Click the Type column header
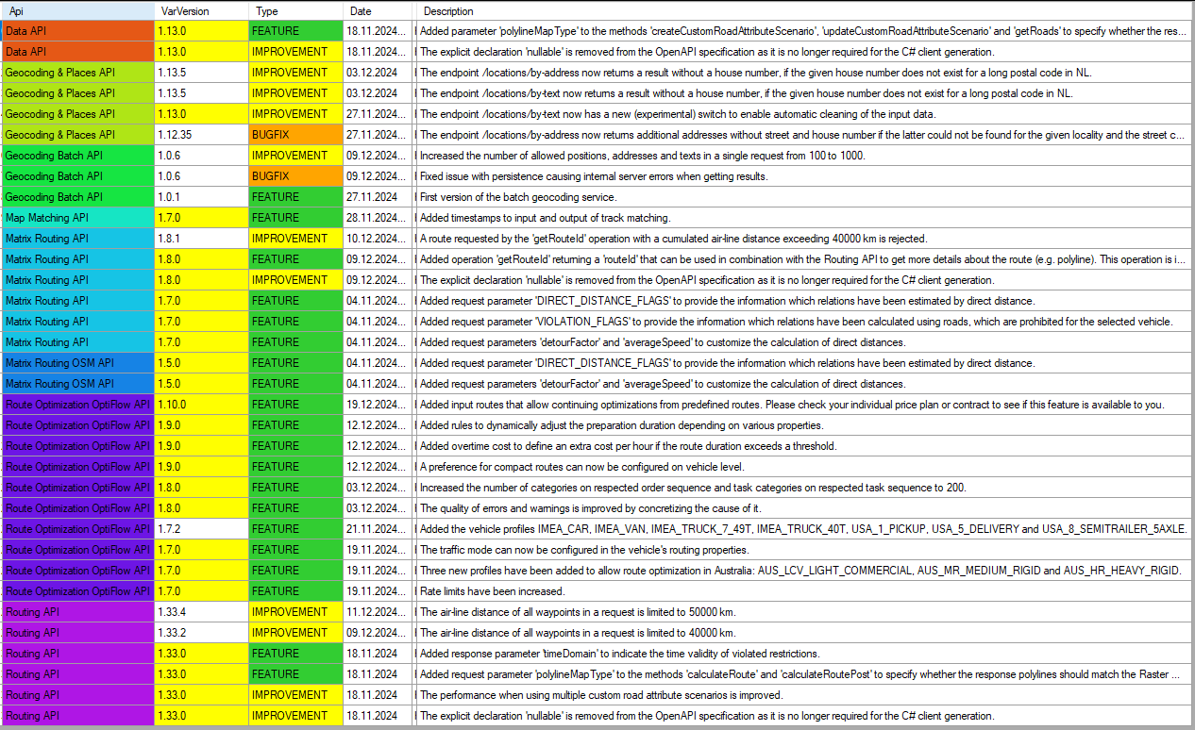Image resolution: width=1195 pixels, height=730 pixels. tap(295, 11)
